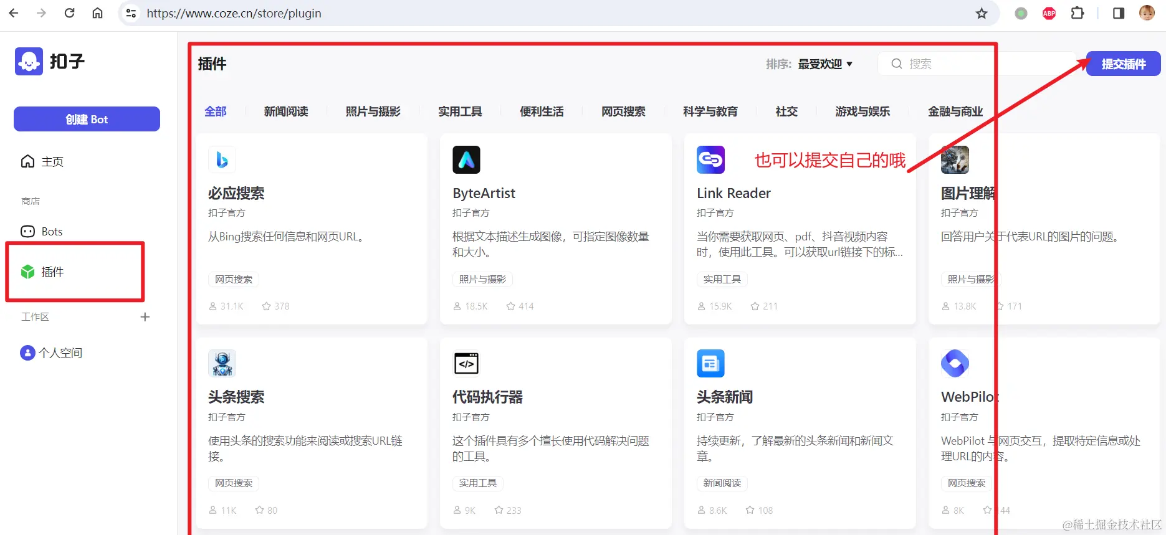
Task: Click the browser back arrow
Action: click(14, 13)
